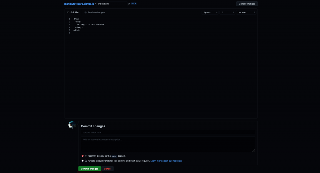Focus the optional extended description box
The height and width of the screenshot is (173, 320).
pyautogui.click(x=168, y=144)
